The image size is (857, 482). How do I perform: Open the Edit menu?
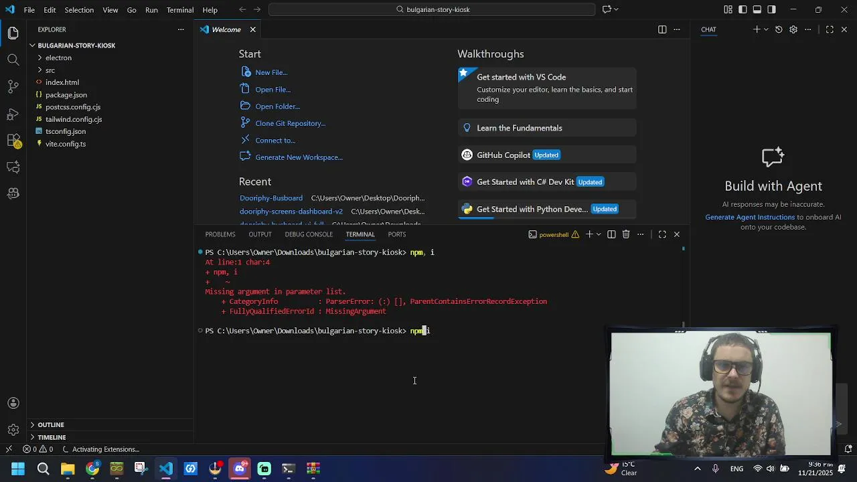coord(50,10)
